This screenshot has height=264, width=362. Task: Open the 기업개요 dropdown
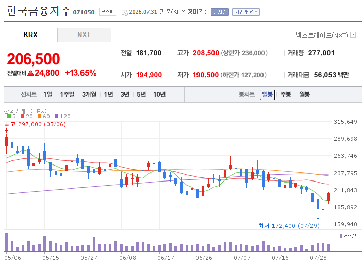click(x=246, y=12)
